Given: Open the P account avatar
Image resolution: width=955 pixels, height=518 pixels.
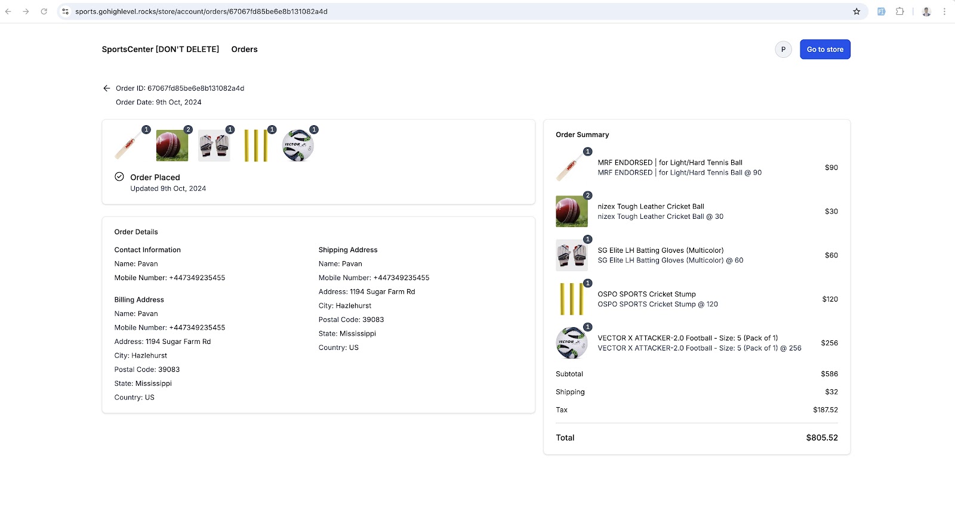Looking at the screenshot, I should point(783,49).
